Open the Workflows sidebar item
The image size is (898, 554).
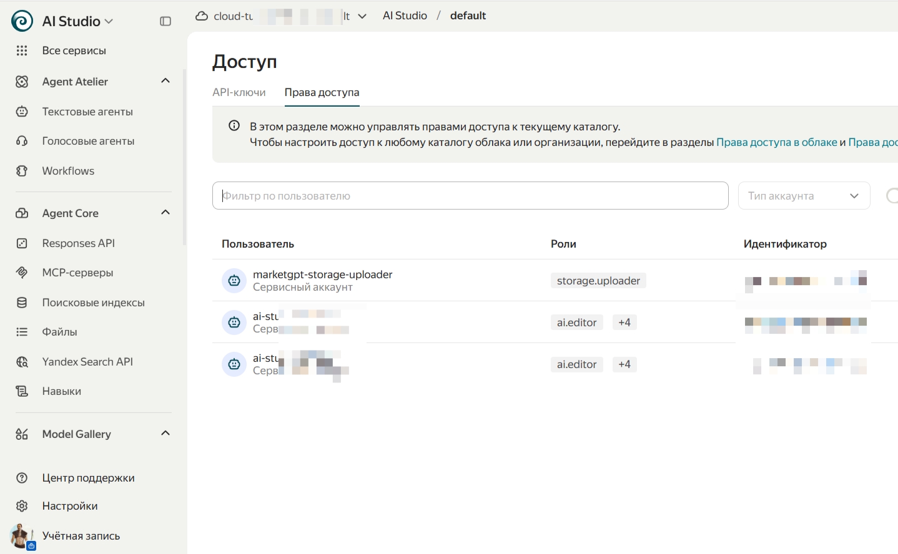click(x=68, y=171)
